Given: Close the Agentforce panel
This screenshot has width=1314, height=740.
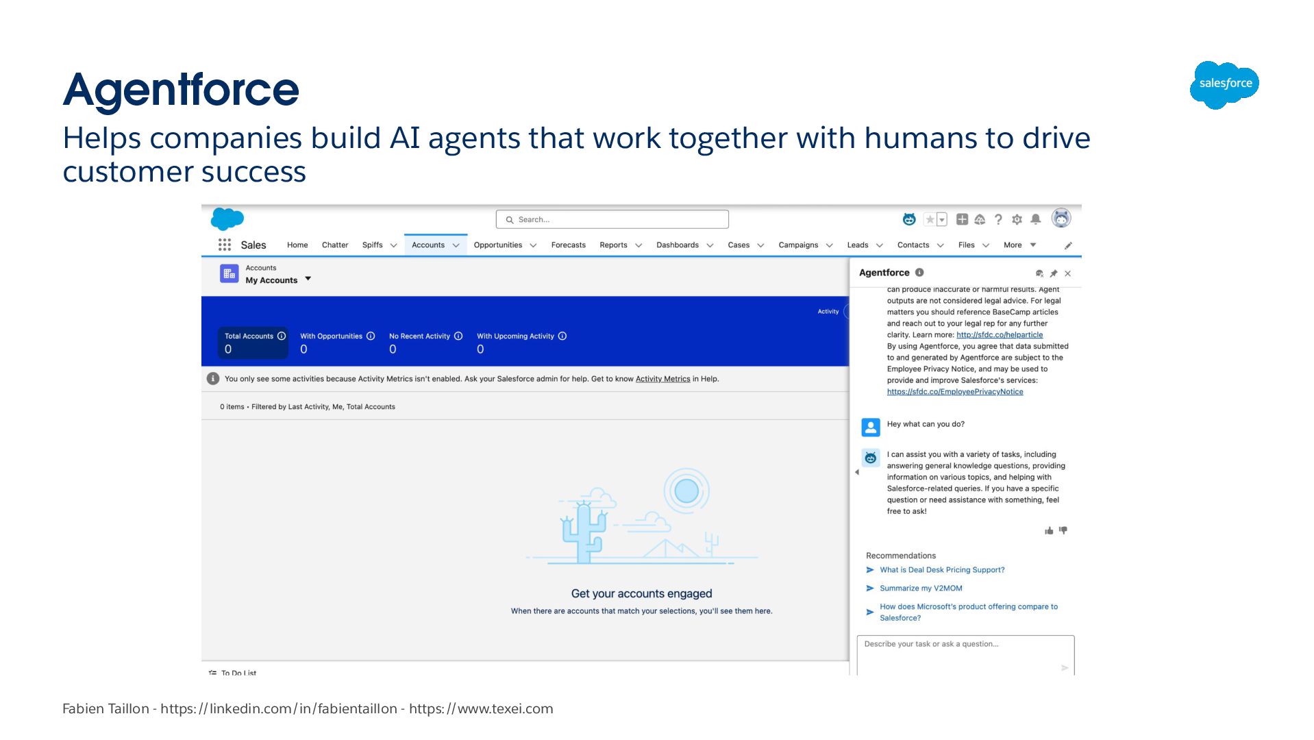Looking at the screenshot, I should (x=1067, y=273).
